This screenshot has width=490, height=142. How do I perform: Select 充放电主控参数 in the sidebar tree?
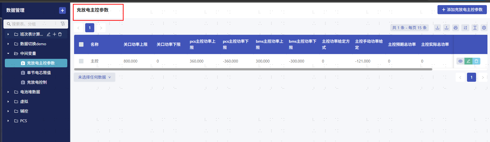click(36, 63)
